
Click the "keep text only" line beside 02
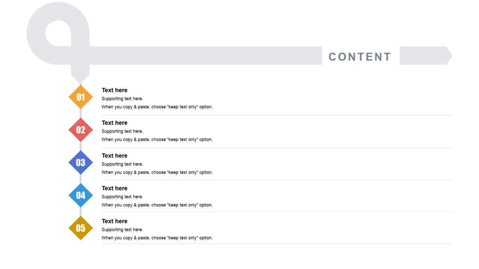[x=157, y=139]
